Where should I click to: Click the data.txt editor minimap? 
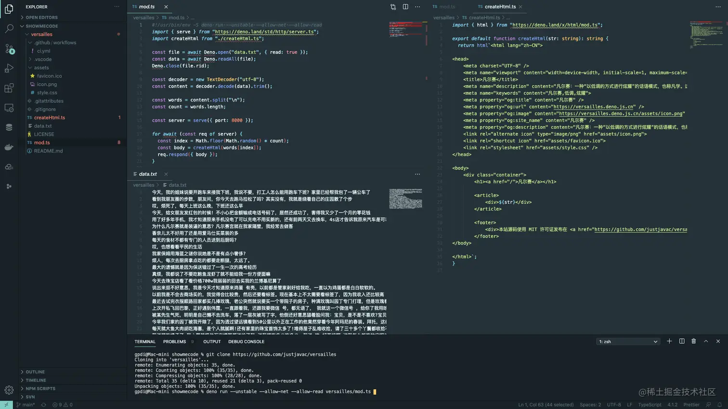pyautogui.click(x=406, y=198)
